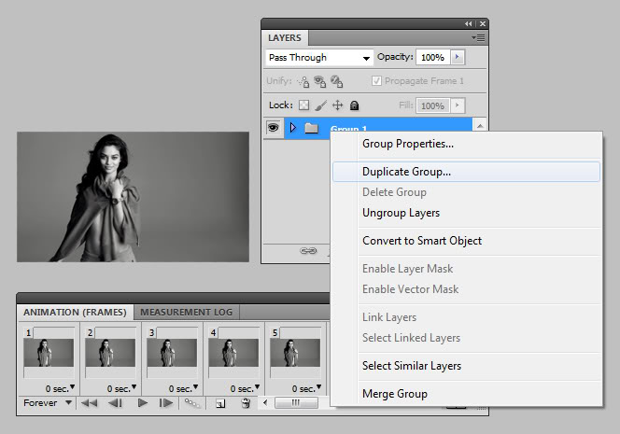Expand the Group 1 folder triangle

(x=293, y=128)
